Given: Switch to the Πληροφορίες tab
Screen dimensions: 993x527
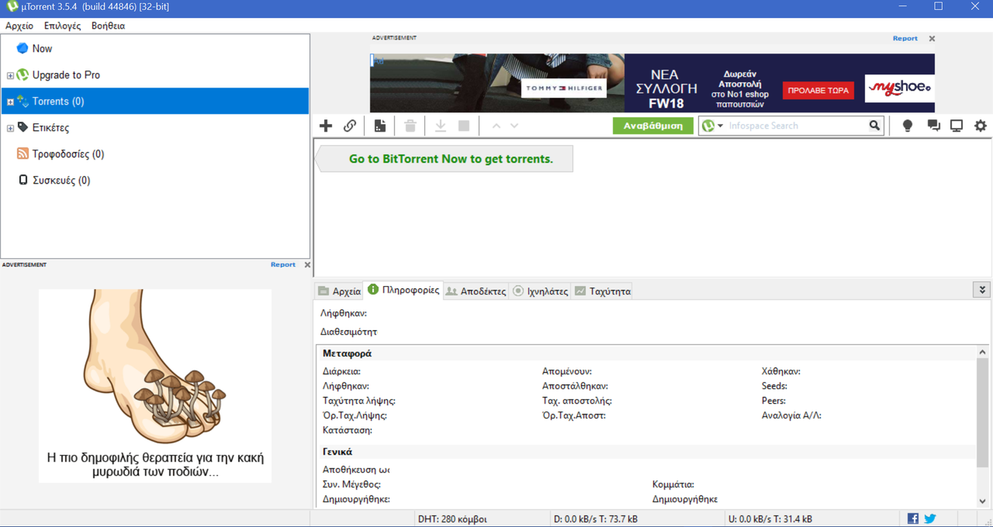Looking at the screenshot, I should 403,290.
